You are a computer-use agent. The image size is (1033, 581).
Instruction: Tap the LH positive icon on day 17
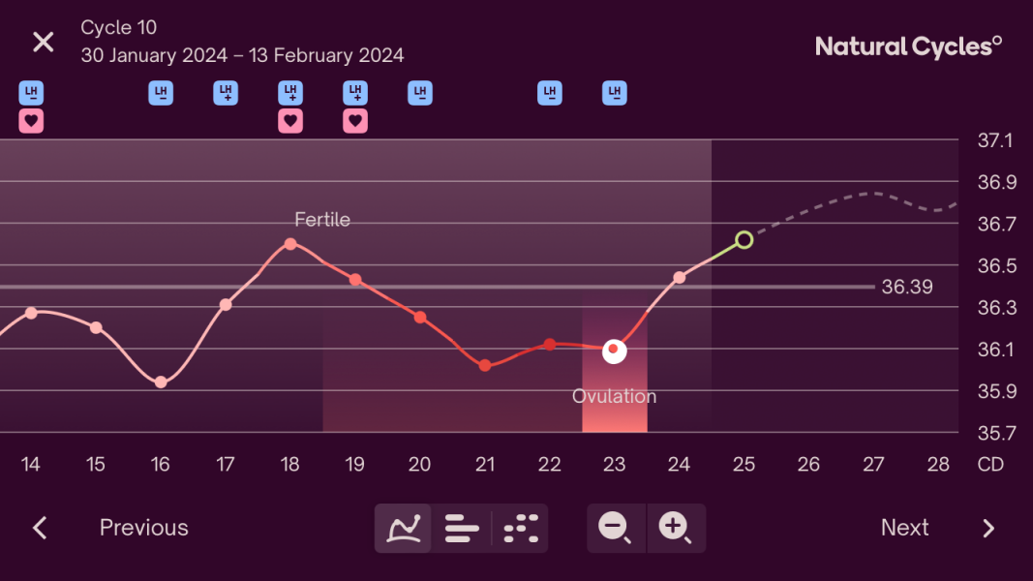point(226,93)
